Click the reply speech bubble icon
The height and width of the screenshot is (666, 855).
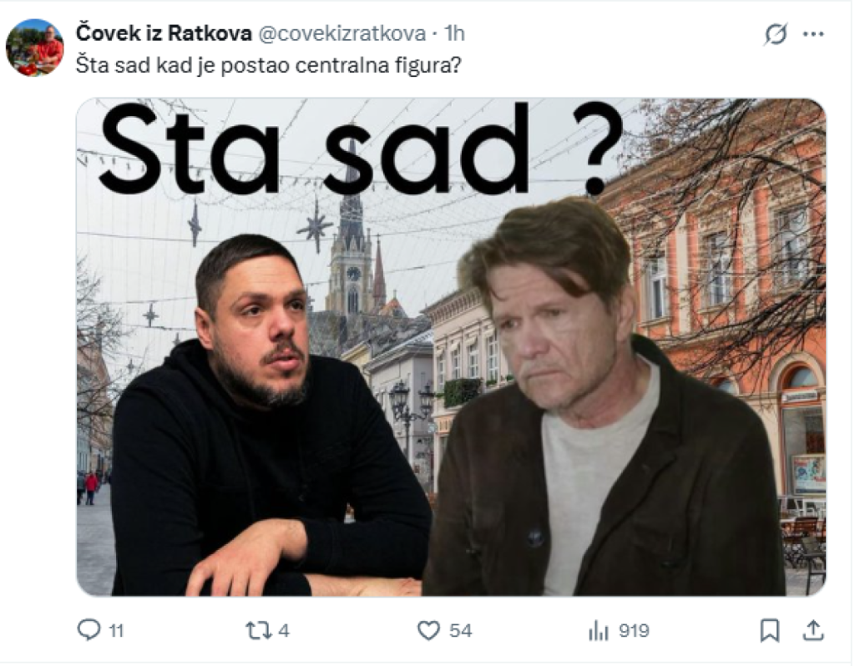point(89,630)
